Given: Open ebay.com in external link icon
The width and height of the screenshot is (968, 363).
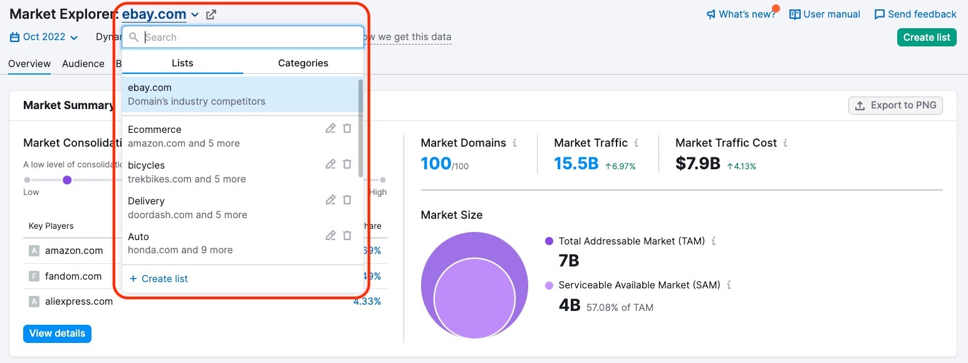Looking at the screenshot, I should click(211, 14).
